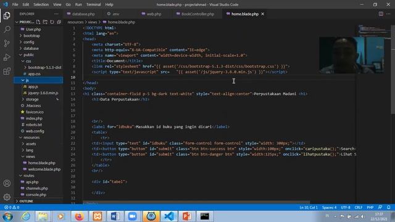
Task: Collapse all folders in explorer
Action: 59,22
